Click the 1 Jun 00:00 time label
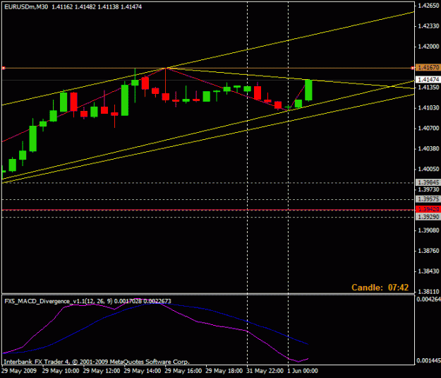The height and width of the screenshot is (378, 441). click(x=303, y=371)
